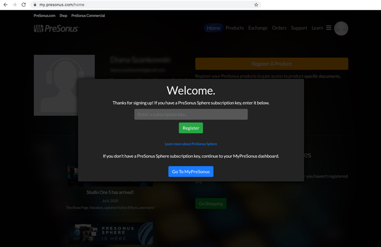Open the Products navigation item
Screen dimensions: 381x247
[234, 28]
